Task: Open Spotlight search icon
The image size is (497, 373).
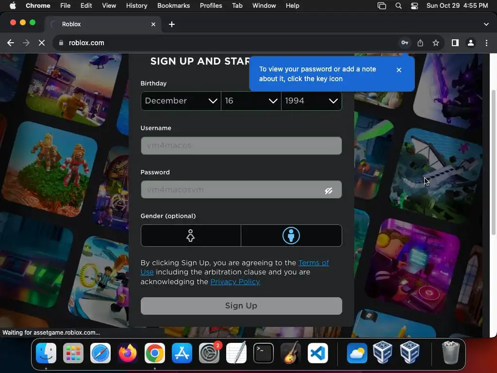Action: pyautogui.click(x=398, y=6)
